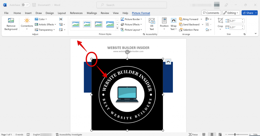Select the Crop tool

tap(220, 21)
